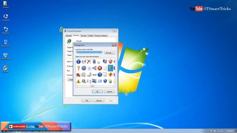Choose the blue circular arrow icon
The height and width of the screenshot is (133, 237).
(x=84, y=68)
